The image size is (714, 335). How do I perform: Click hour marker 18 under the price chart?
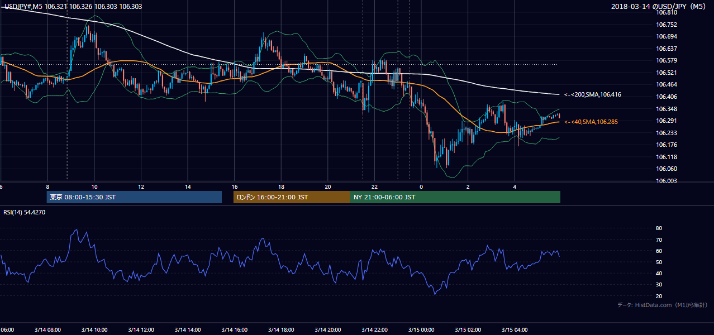[x=282, y=187]
